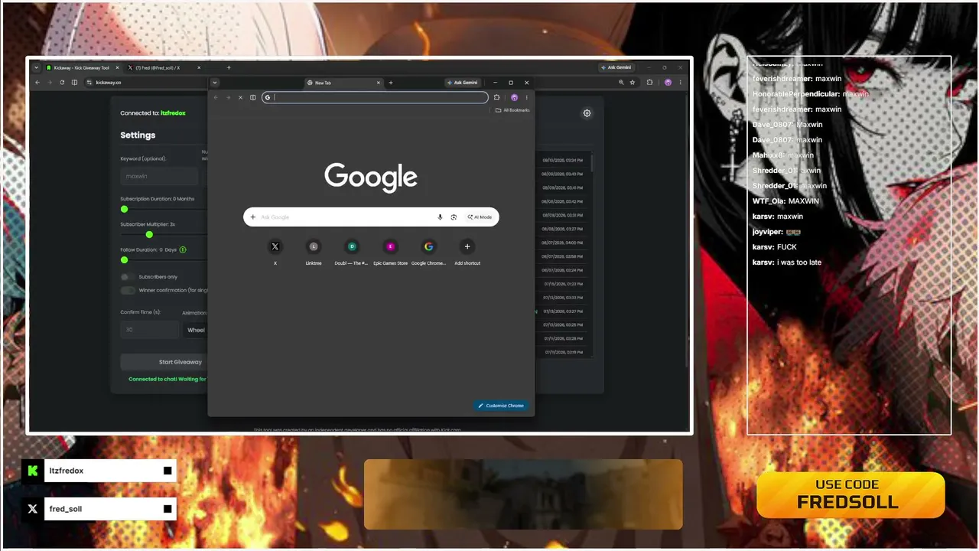The image size is (979, 551).
Task: Open the zoom magnifier icon in the Kickaway toolbar
Action: pyautogui.click(x=621, y=83)
